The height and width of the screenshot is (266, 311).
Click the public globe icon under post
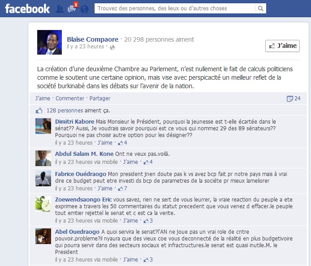tap(112, 47)
